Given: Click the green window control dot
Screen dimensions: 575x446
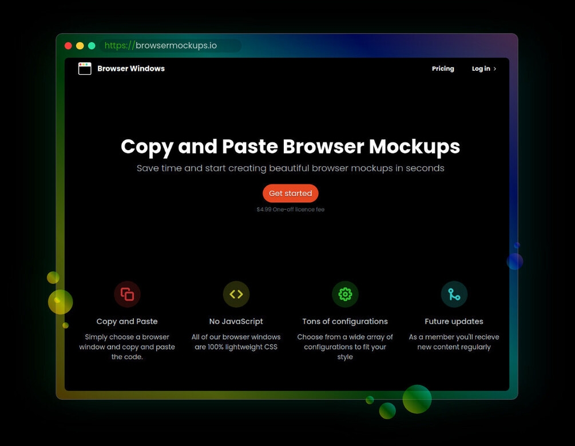Looking at the screenshot, I should [x=92, y=46].
